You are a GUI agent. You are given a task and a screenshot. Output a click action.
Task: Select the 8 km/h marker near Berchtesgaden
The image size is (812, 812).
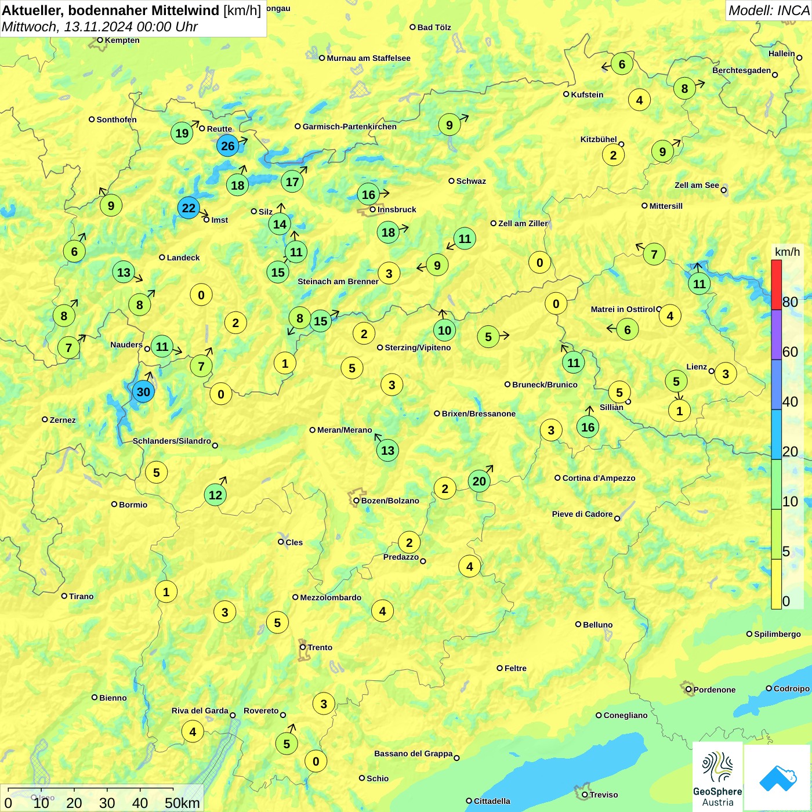click(684, 88)
